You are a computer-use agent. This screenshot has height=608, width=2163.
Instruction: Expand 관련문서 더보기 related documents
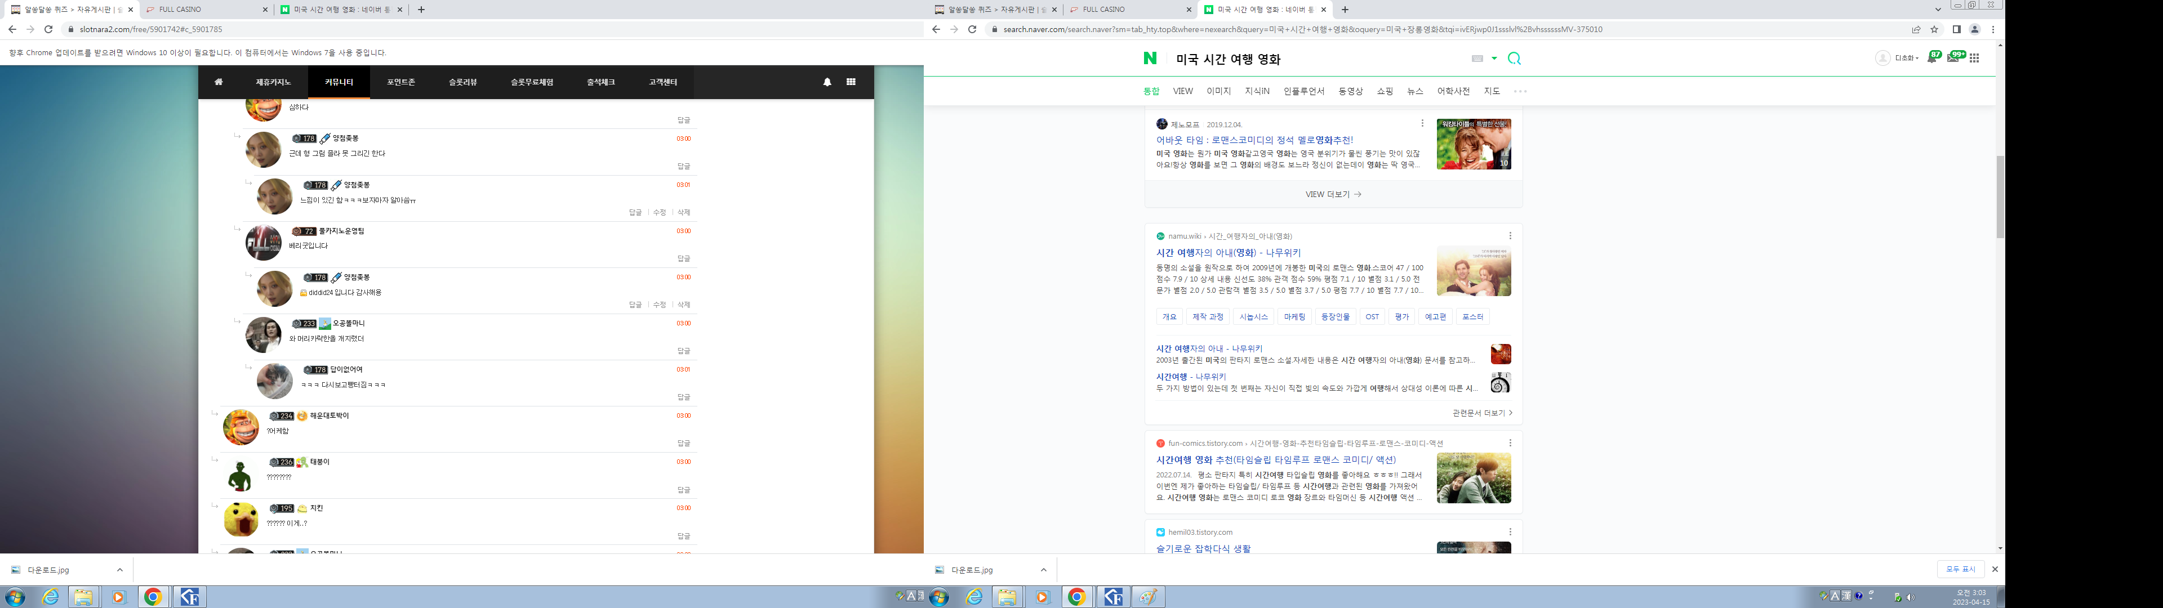(x=1482, y=413)
